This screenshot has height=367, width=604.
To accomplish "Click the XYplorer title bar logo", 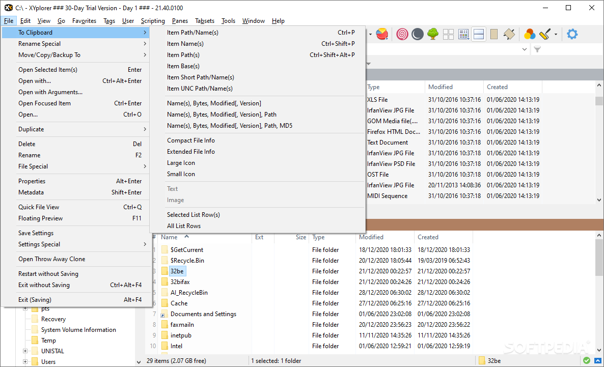I will pos(9,8).
